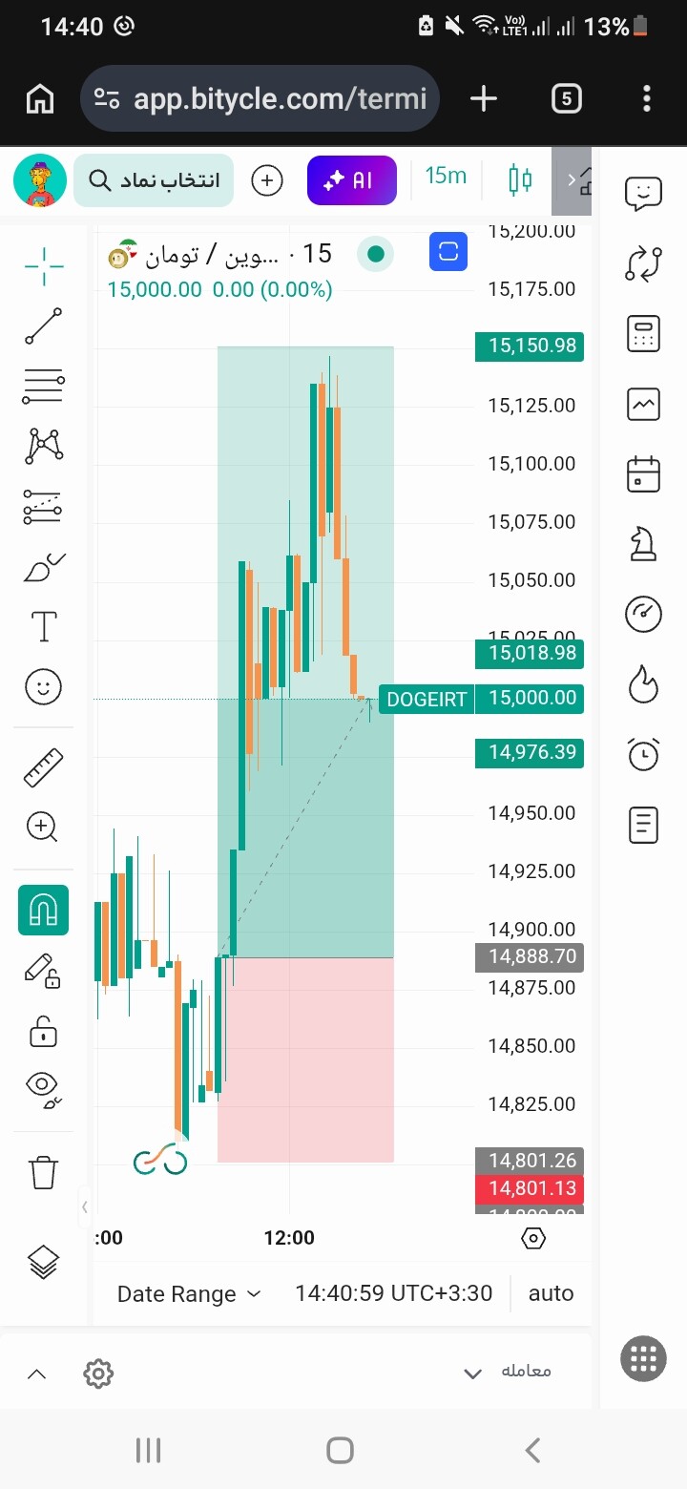
Task: Toggle lock all drawing tools
Action: click(x=44, y=1032)
